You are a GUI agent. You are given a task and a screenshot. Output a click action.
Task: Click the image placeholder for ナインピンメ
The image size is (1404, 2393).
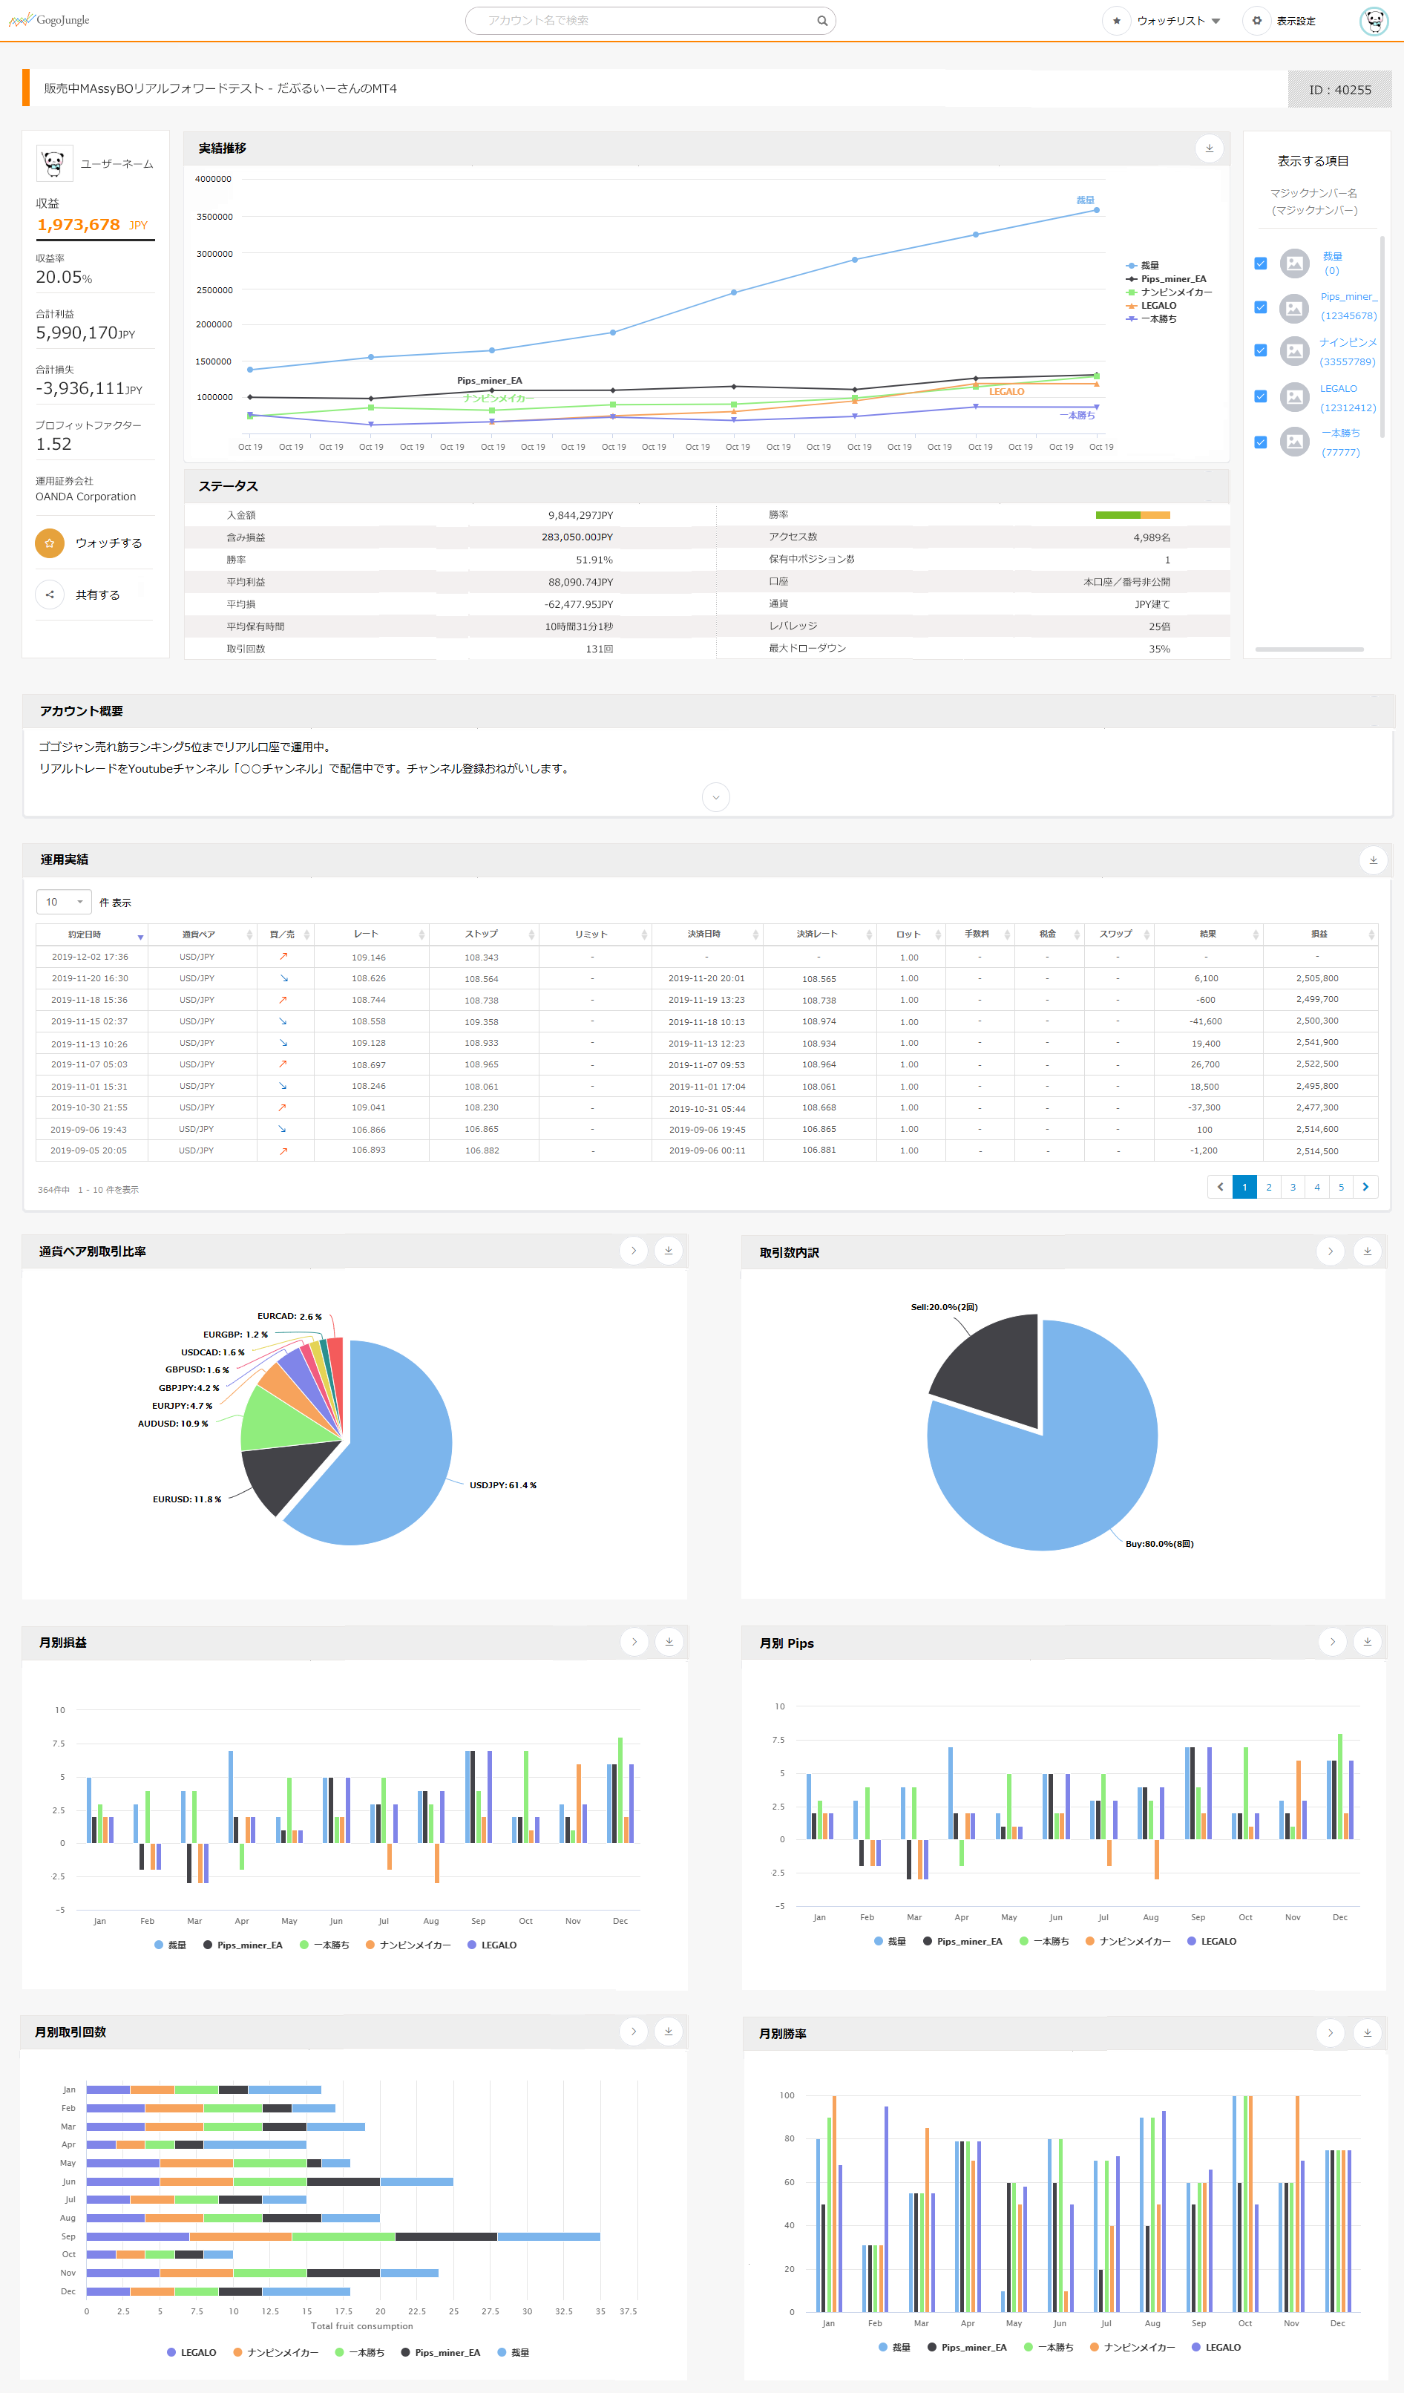(1294, 351)
